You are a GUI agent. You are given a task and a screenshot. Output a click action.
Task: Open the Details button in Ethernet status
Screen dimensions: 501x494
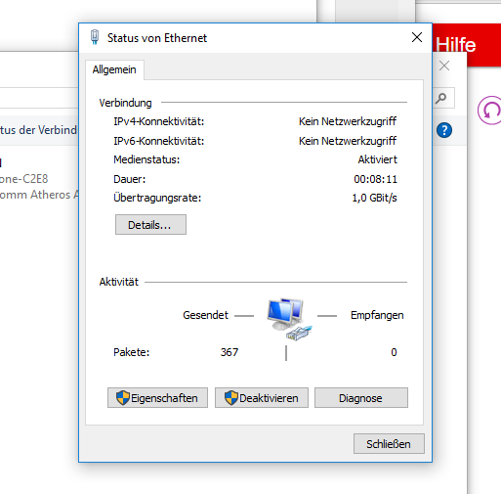click(x=150, y=224)
